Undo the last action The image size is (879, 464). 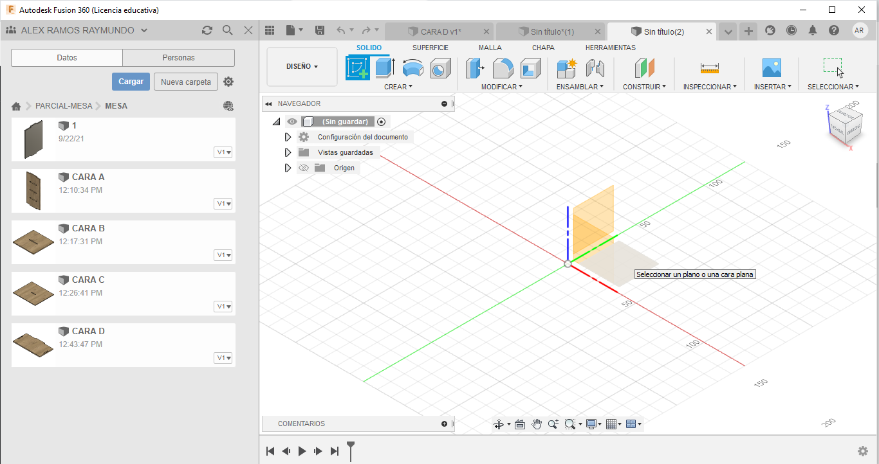(x=341, y=30)
